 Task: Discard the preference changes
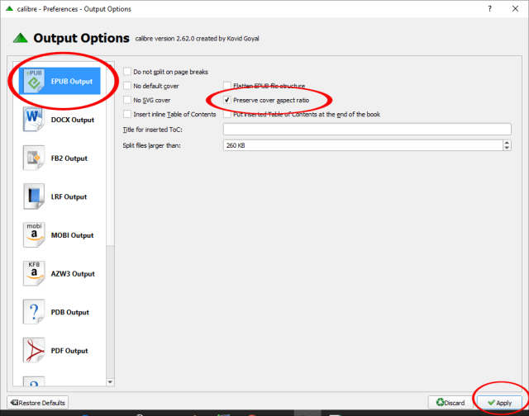point(450,403)
